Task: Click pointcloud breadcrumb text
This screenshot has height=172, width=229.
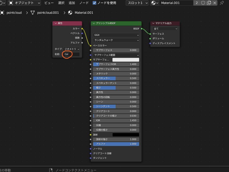Action: (14, 13)
